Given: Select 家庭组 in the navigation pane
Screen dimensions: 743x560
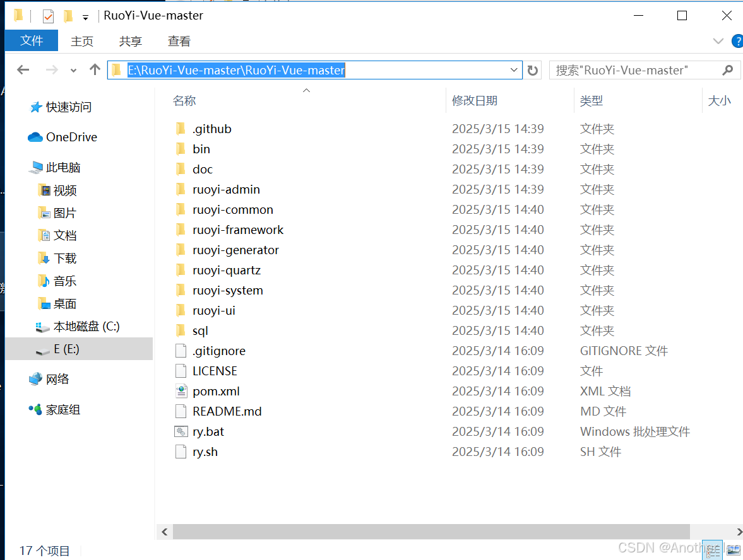Looking at the screenshot, I should click(x=54, y=409).
